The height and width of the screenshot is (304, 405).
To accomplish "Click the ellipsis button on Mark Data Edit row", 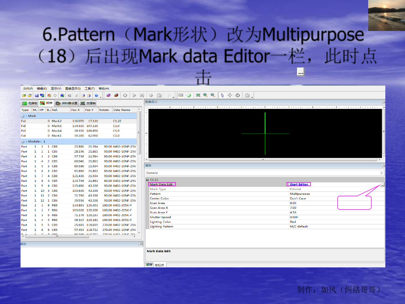I will pos(382,185).
